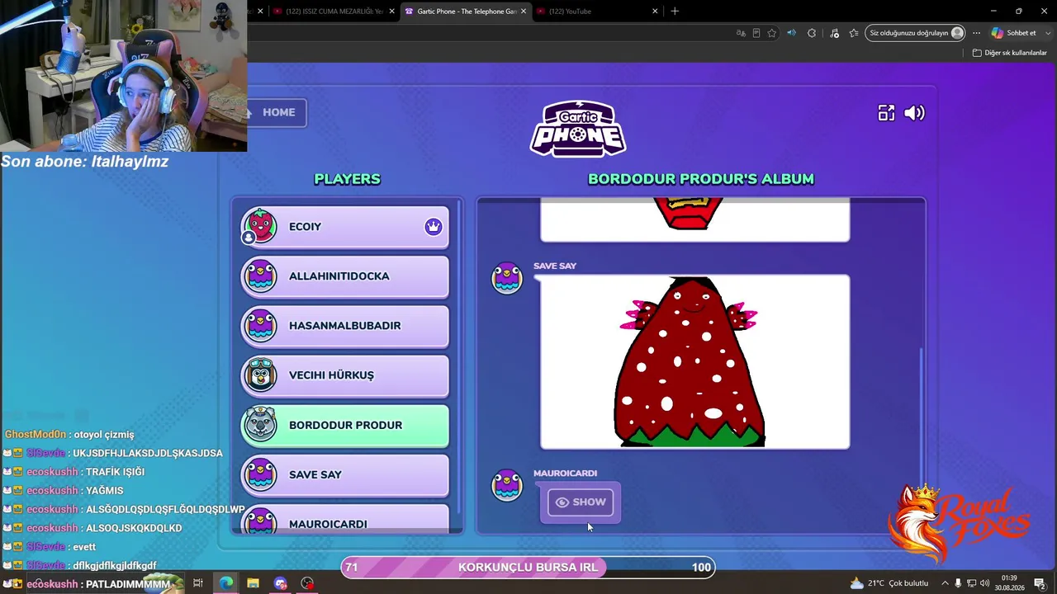Click the players list scrollbar
Screen dimensions: 1057x594
click(458, 355)
